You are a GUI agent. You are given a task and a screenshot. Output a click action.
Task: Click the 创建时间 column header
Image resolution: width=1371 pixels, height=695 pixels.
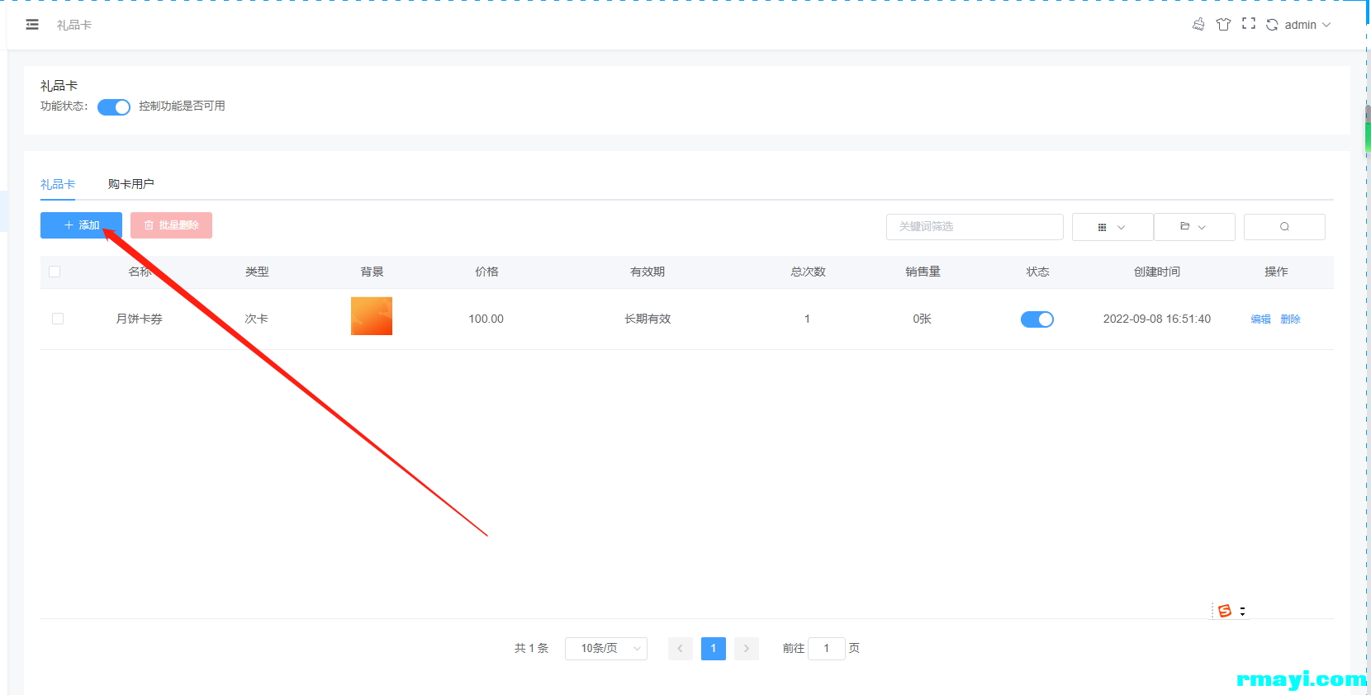(1156, 272)
